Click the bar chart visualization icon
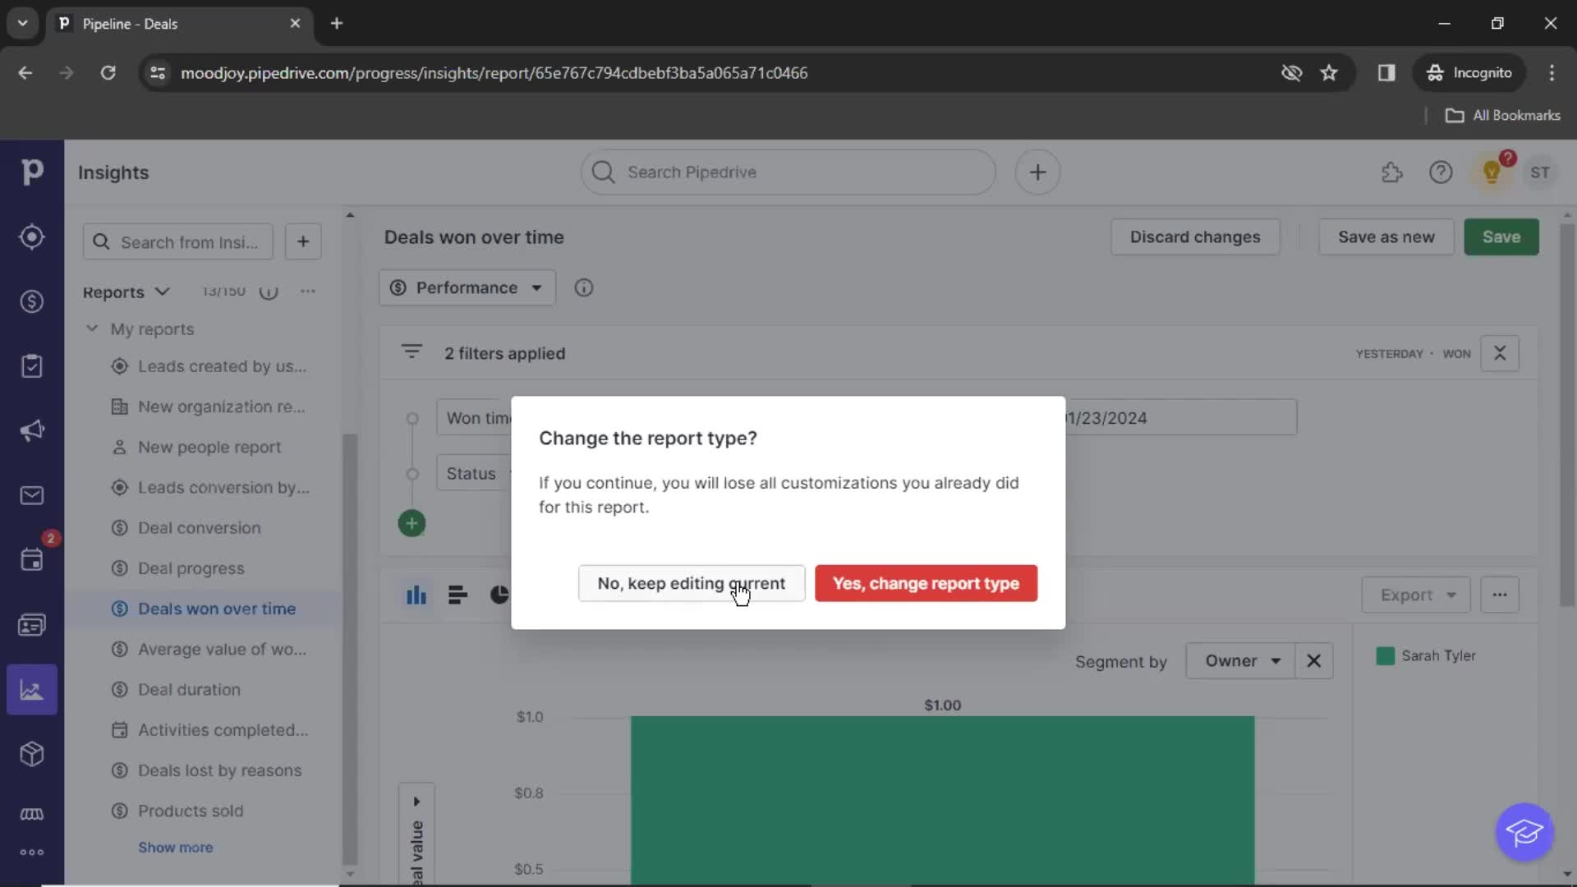This screenshot has height=887, width=1577. [x=416, y=595]
